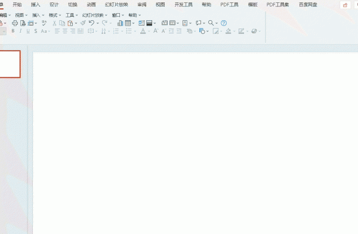Click the Redo arrow icon

[104, 23]
